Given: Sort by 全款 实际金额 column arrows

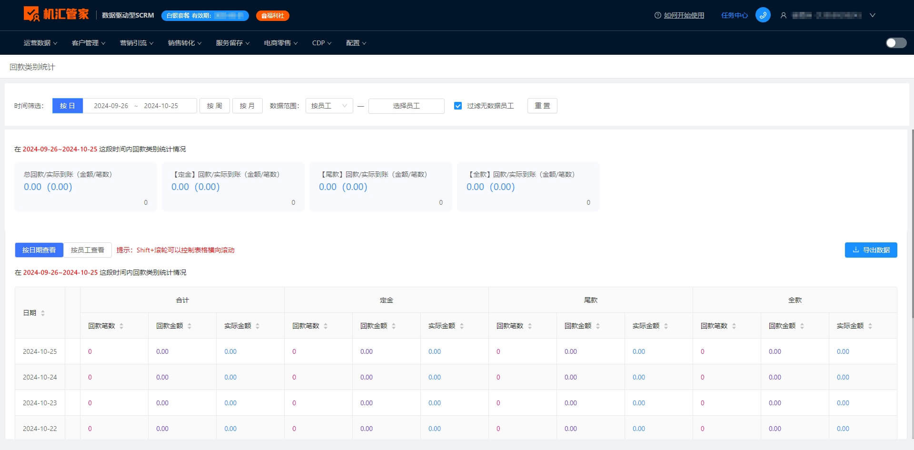Looking at the screenshot, I should [870, 326].
